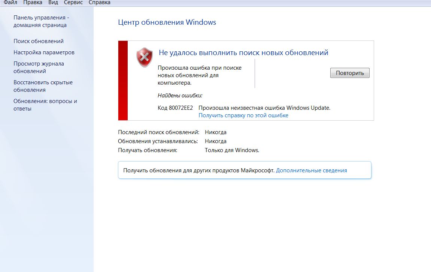
Task: Click Получить обновления для других продуктов text
Action: click(x=199, y=170)
